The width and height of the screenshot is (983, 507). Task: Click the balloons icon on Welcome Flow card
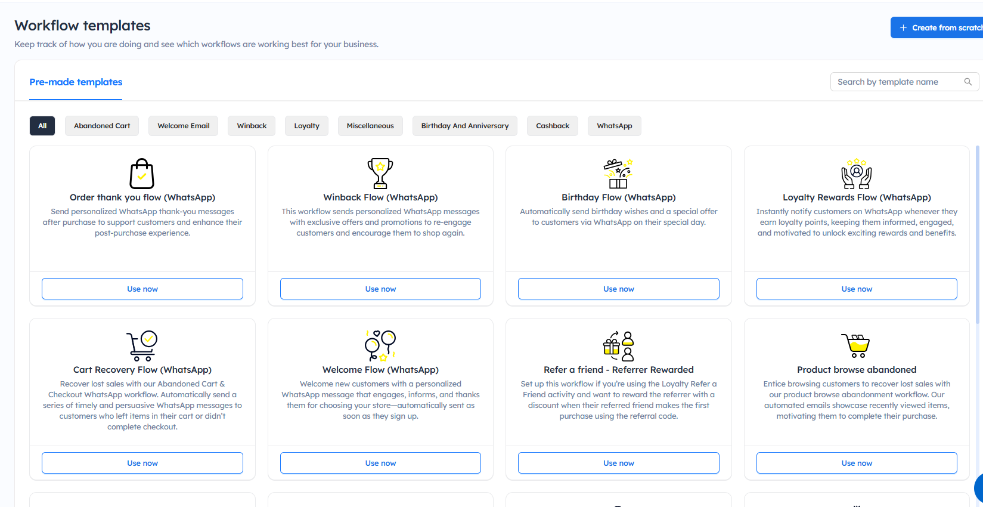[x=380, y=346]
